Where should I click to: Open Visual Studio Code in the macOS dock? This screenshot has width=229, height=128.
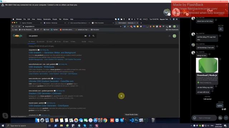point(131,120)
